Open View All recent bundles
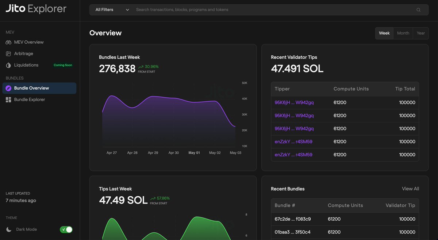Screen dimensions: 438x240 pos(410,189)
